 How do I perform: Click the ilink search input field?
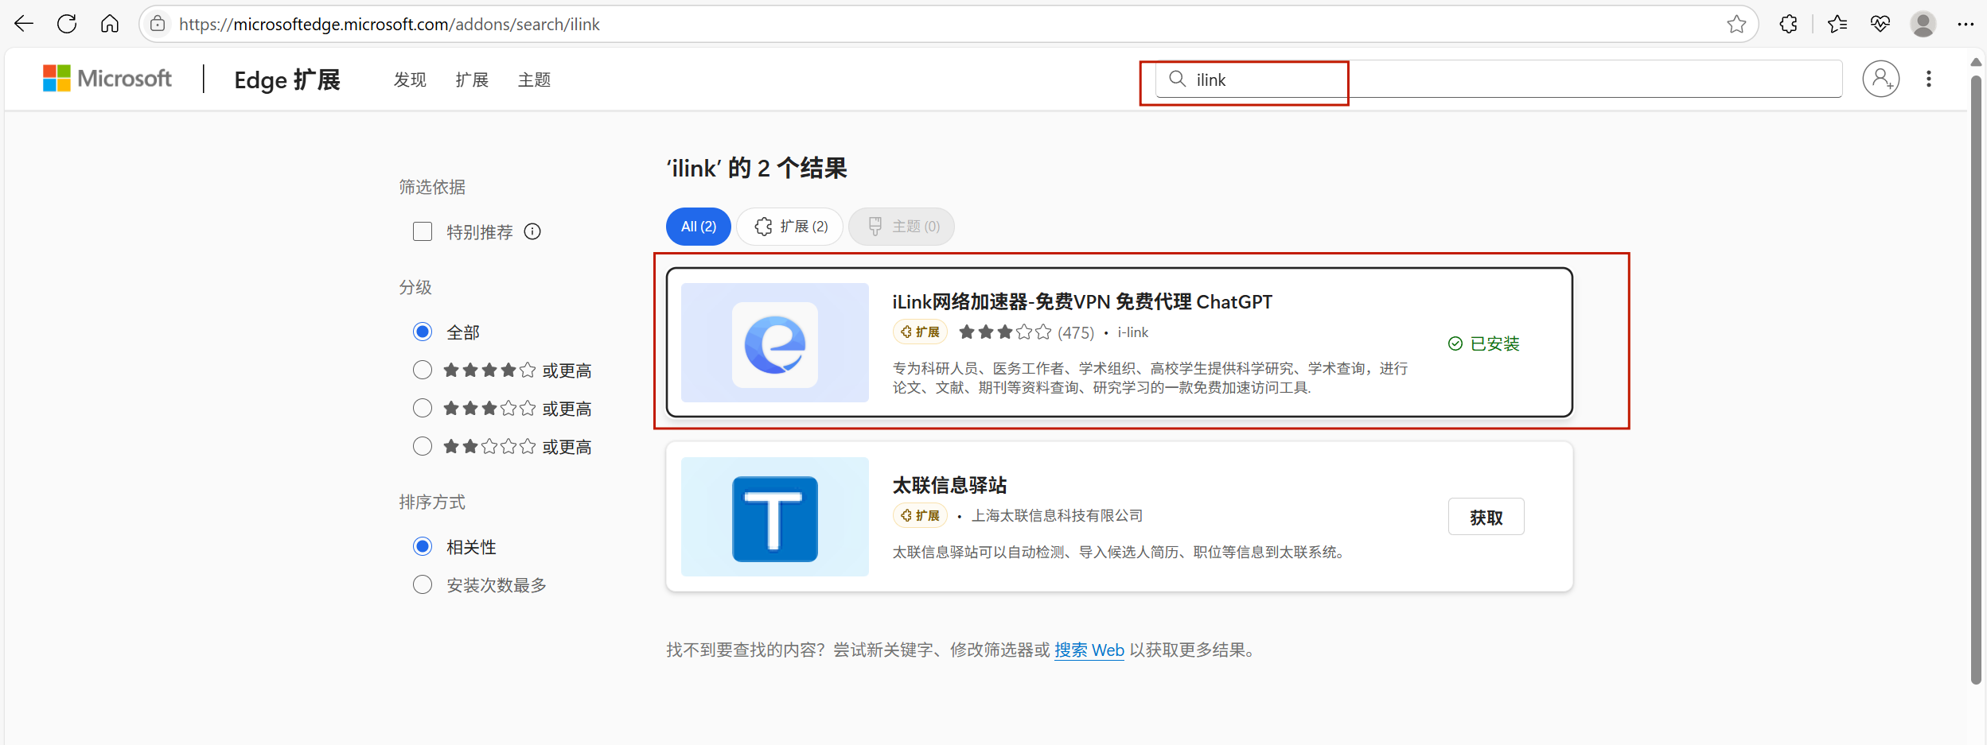tap(1512, 80)
